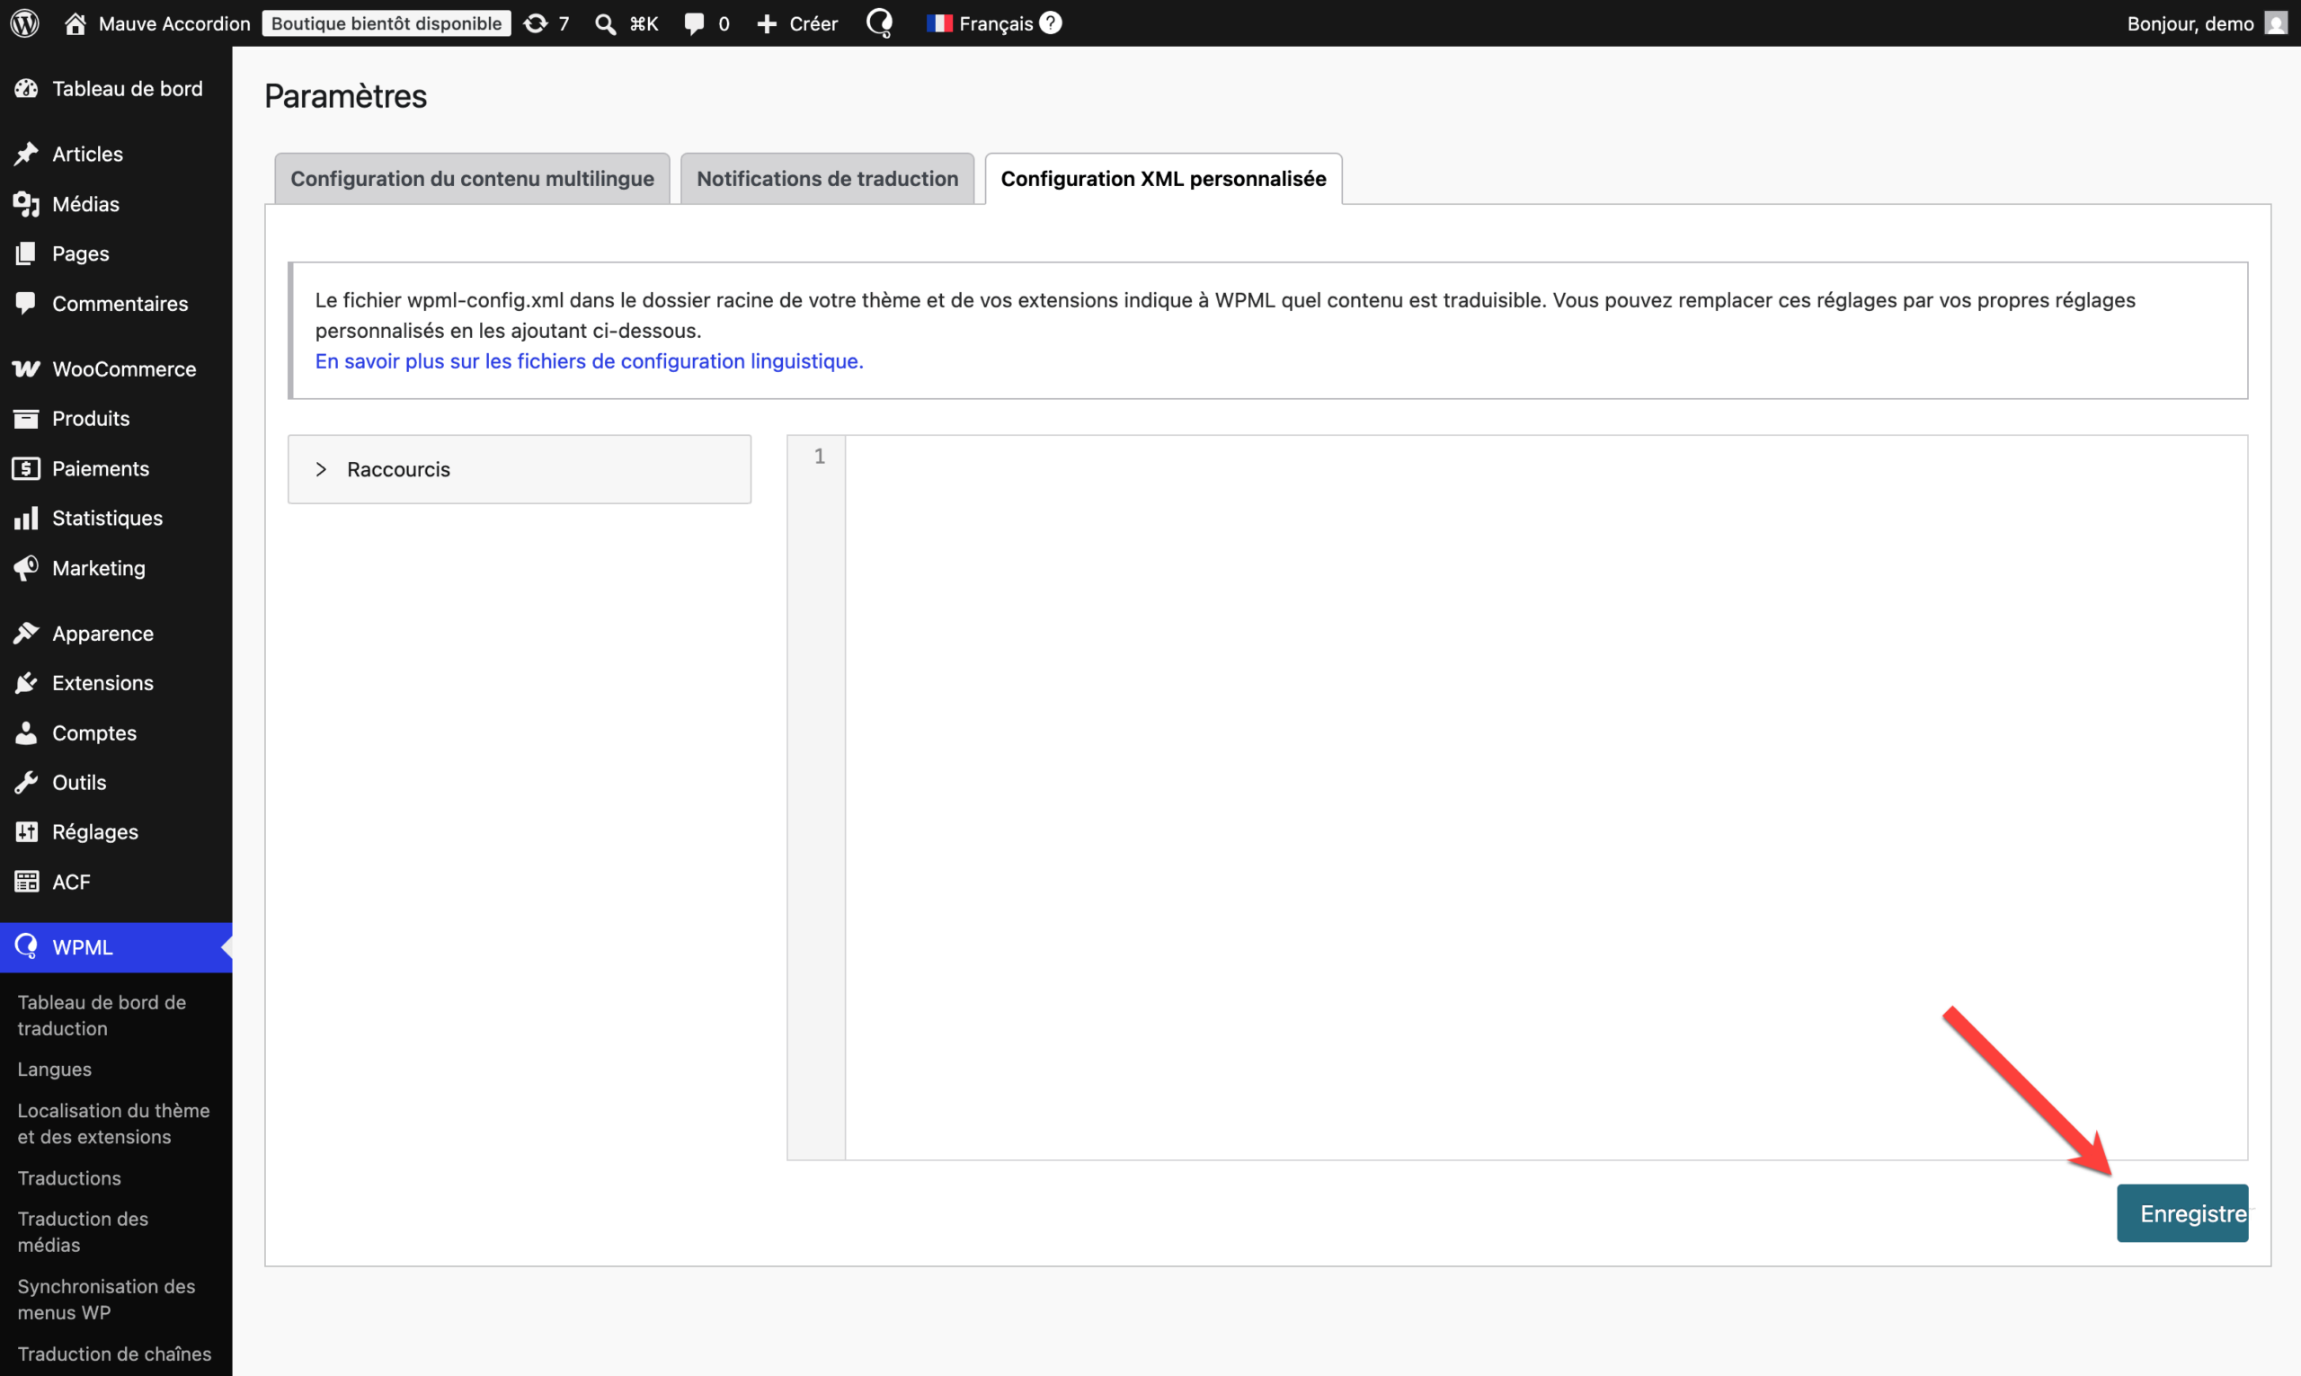Viewport: 2301px width, 1376px height.
Task: Open Tableau de bord de traduction submenu
Action: point(102,1016)
